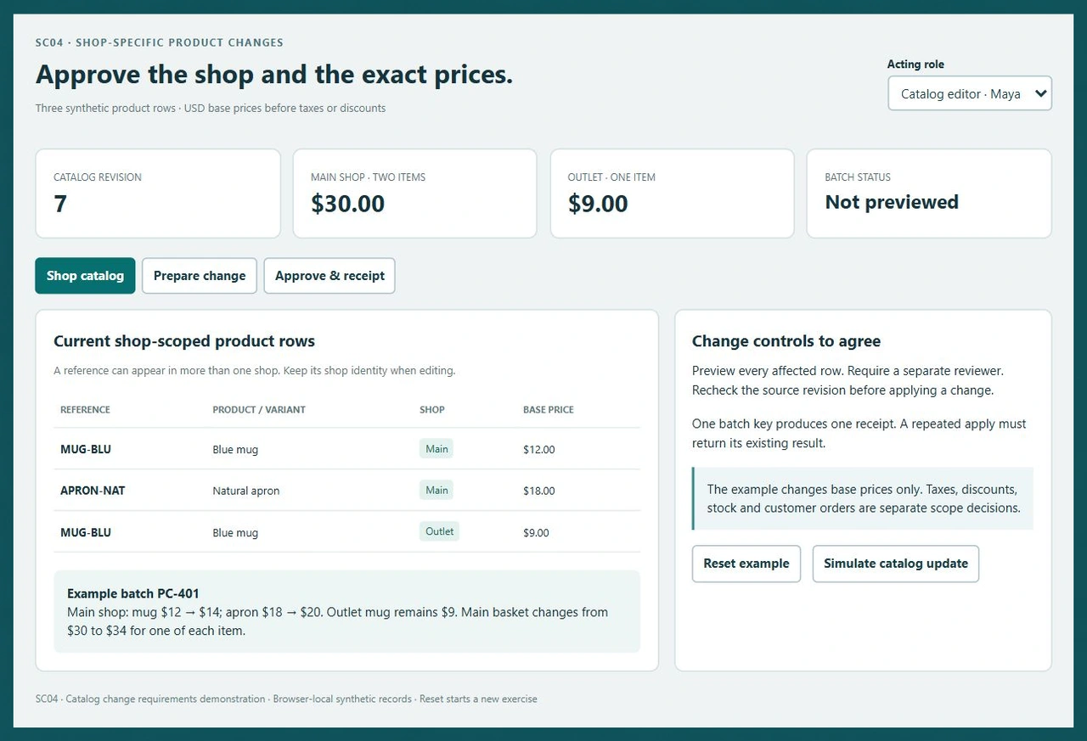
Task: Click the Catalog revision value 7
Action: coord(60,204)
